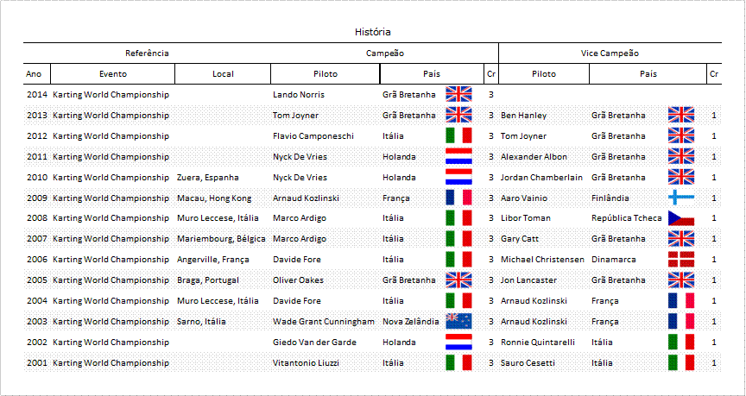Select the Wade Grant Cunningham cell
This screenshot has height=396, width=746.
pos(324,321)
